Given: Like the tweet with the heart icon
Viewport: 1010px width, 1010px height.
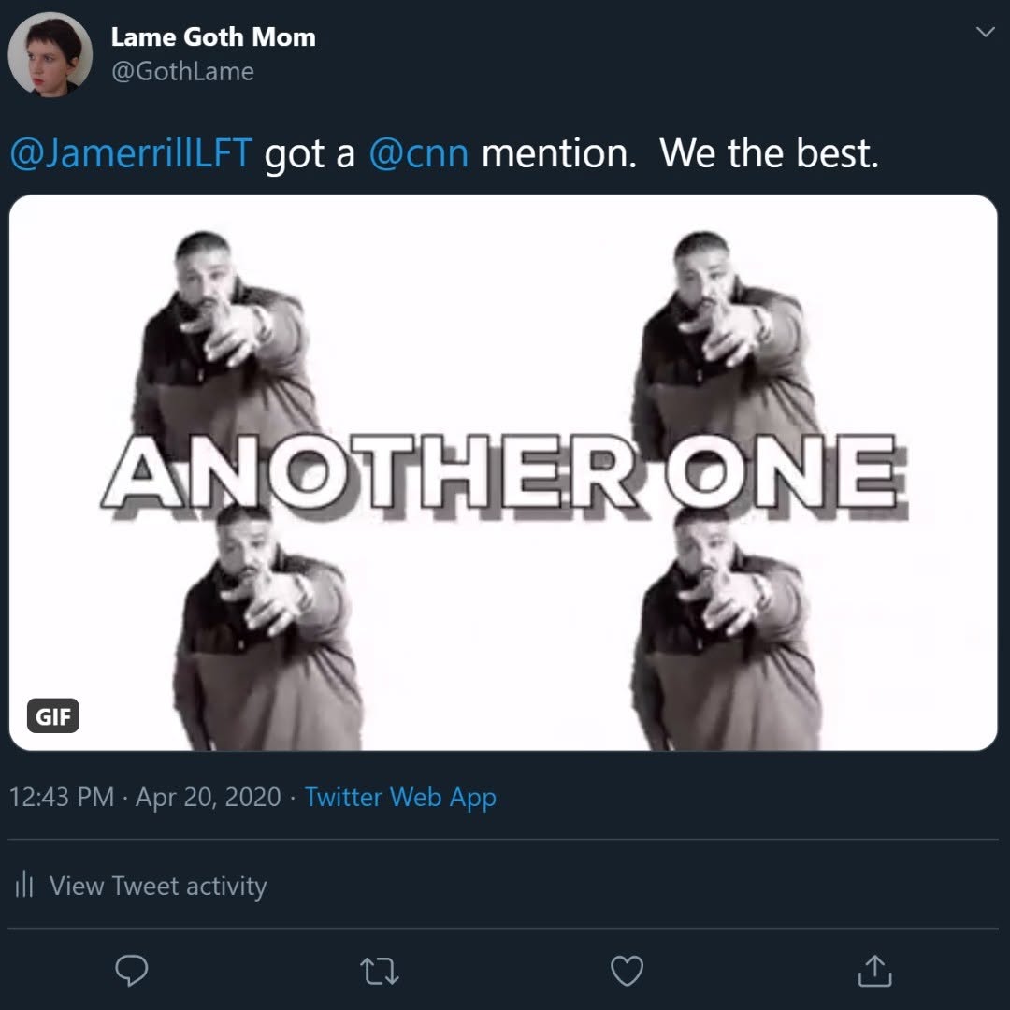Looking at the screenshot, I should click(627, 972).
